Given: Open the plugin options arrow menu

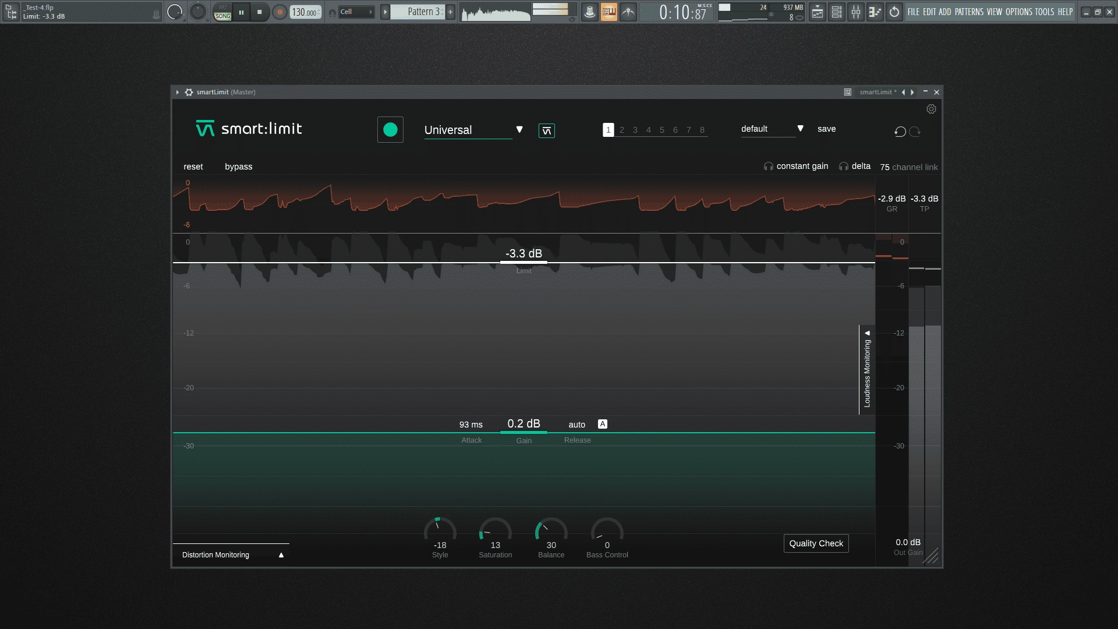Looking at the screenshot, I should tap(178, 92).
